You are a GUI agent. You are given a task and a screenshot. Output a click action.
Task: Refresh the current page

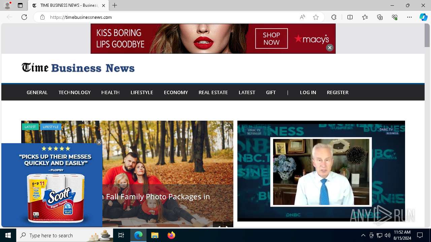click(x=24, y=17)
